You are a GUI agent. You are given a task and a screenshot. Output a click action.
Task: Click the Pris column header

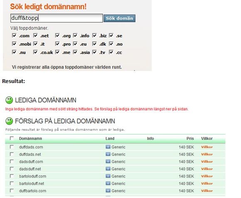[190, 139]
